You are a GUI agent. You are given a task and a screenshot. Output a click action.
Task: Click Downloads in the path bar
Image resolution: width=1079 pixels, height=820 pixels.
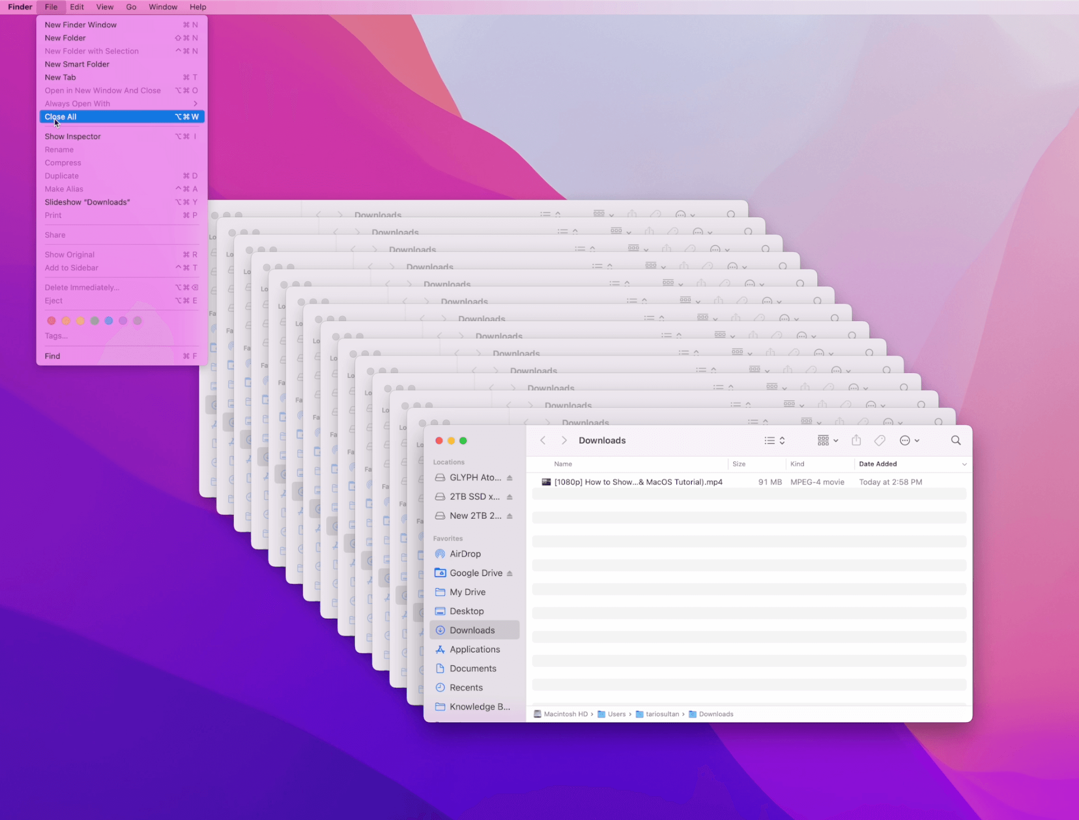click(710, 714)
